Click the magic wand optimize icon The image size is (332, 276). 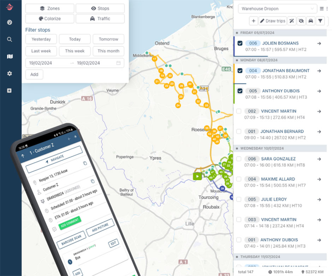click(x=292, y=21)
